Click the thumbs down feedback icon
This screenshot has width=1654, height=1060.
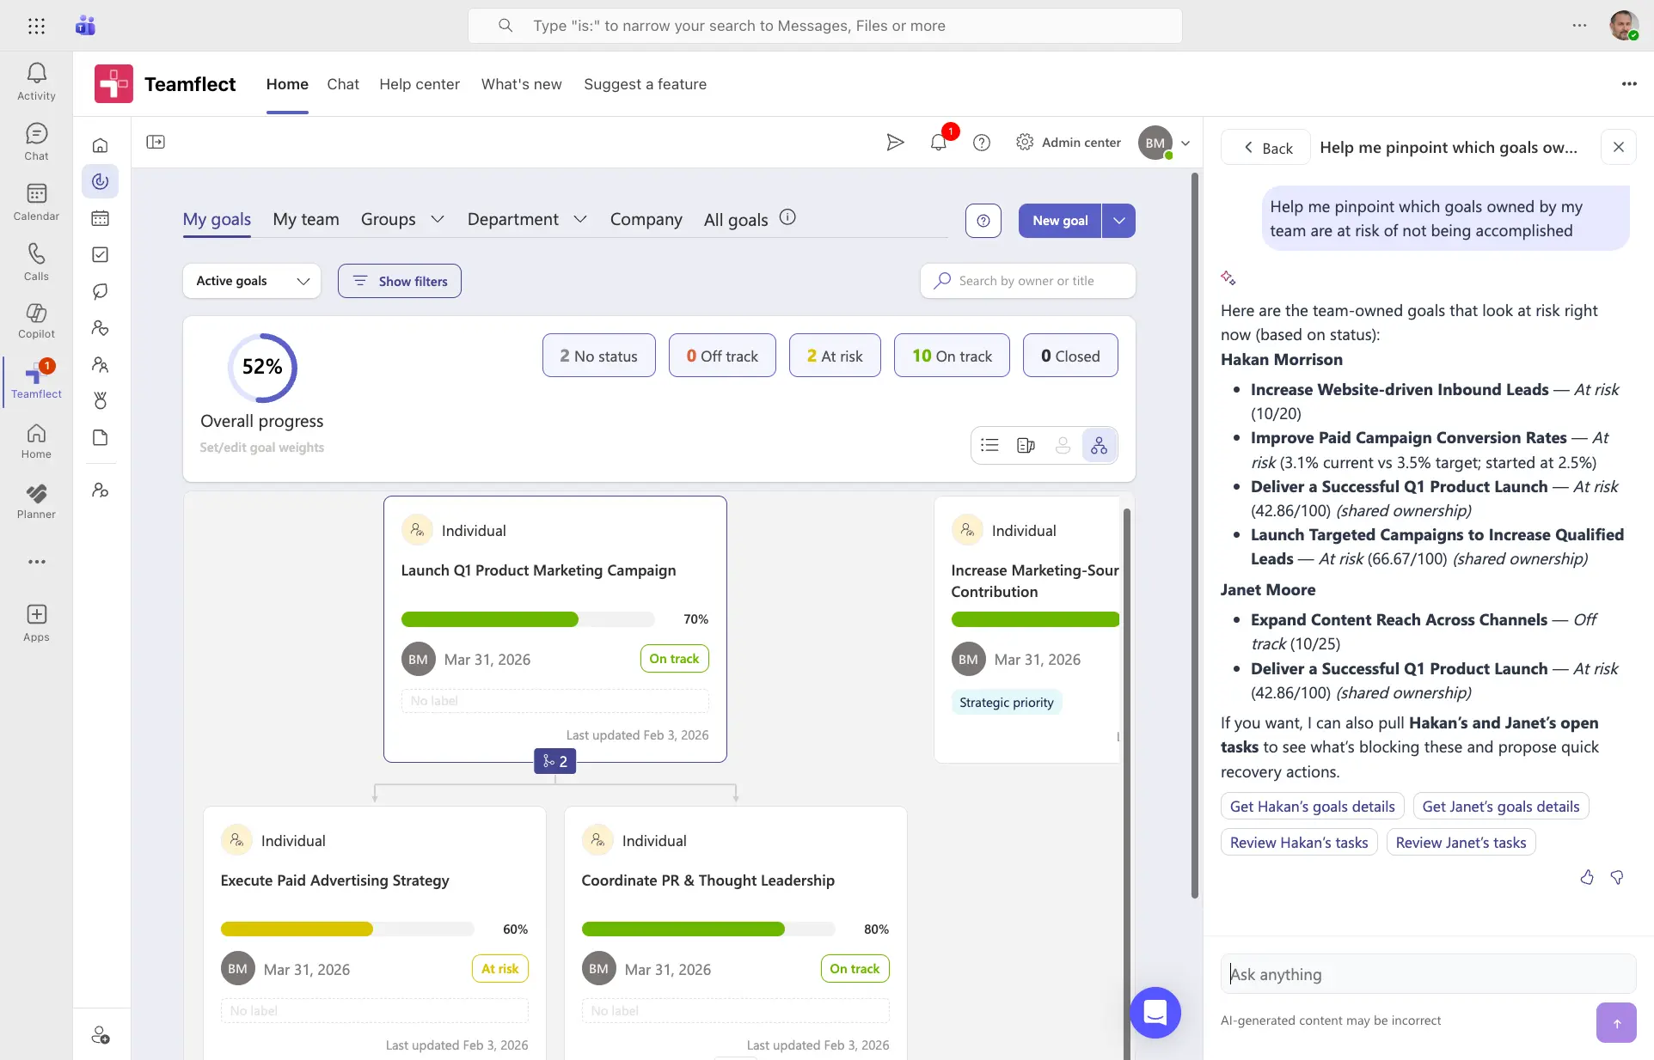[x=1617, y=877]
